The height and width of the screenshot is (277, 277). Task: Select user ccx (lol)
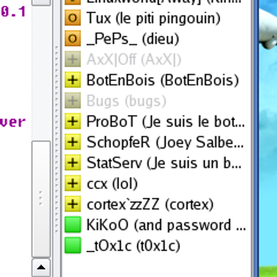click(x=112, y=184)
